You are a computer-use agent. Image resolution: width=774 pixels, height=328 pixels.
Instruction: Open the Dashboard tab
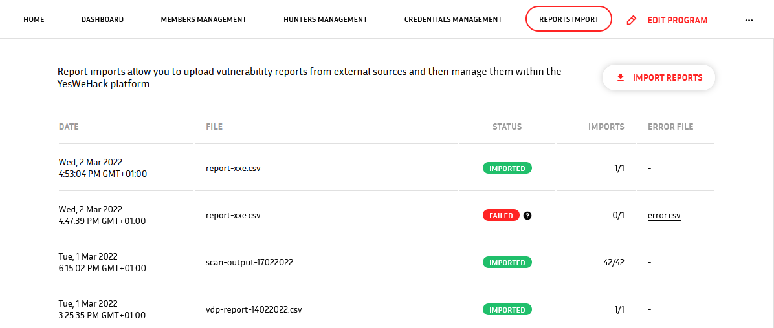click(102, 20)
